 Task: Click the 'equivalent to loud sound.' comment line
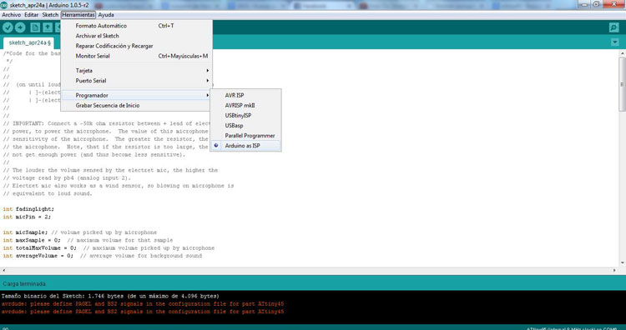pyautogui.click(x=48, y=193)
